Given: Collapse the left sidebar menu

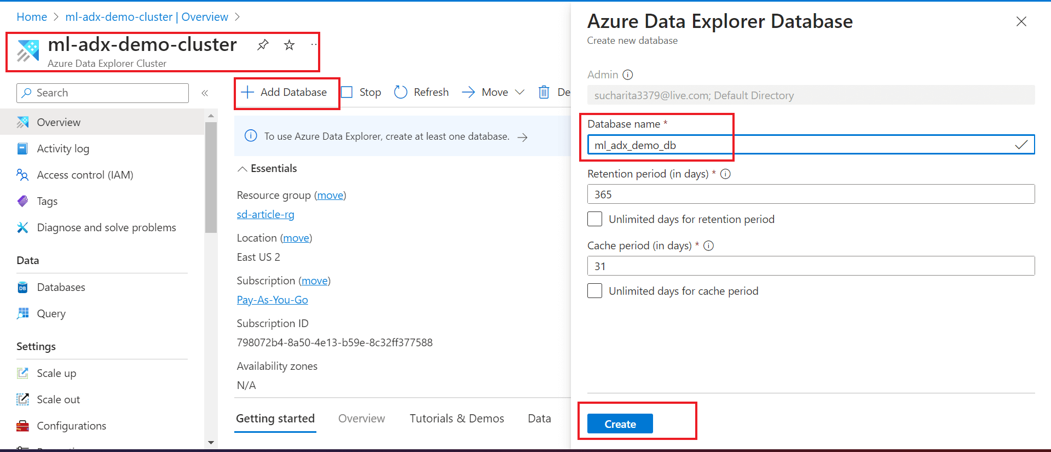Looking at the screenshot, I should pyautogui.click(x=205, y=93).
